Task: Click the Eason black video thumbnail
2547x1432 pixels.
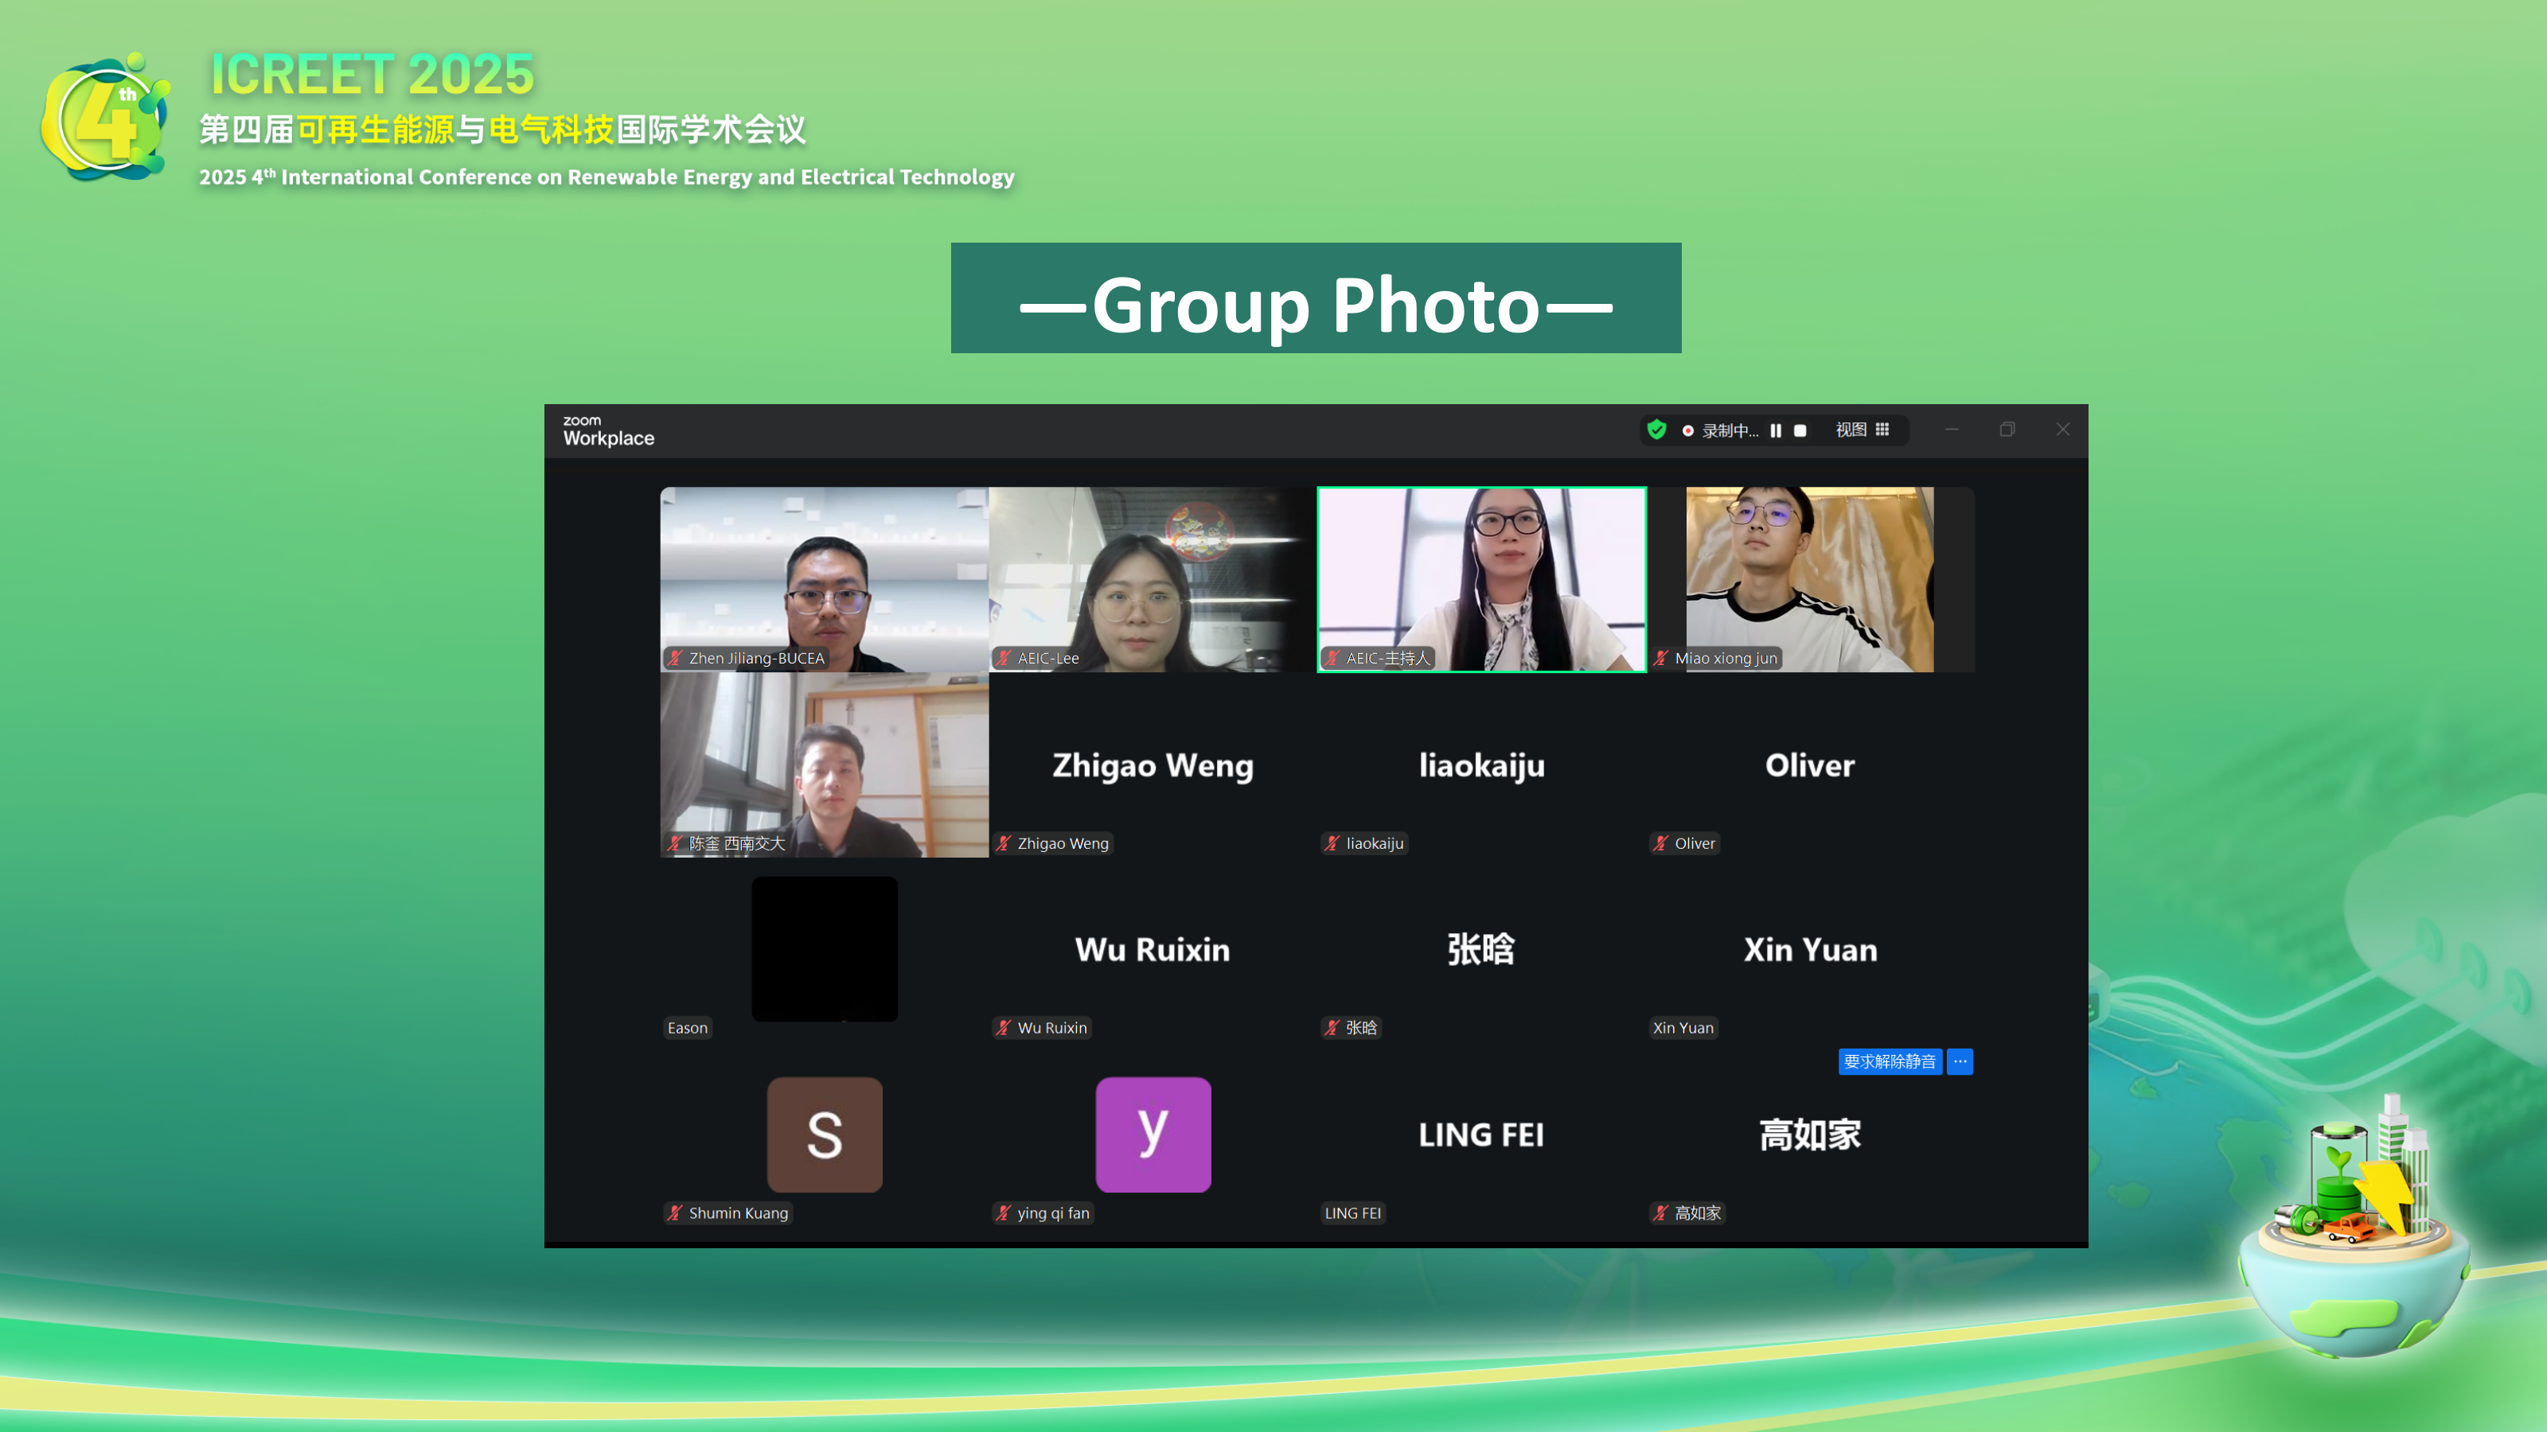Action: [825, 949]
